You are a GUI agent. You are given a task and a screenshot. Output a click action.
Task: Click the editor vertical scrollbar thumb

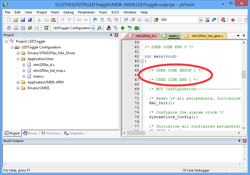[244, 74]
